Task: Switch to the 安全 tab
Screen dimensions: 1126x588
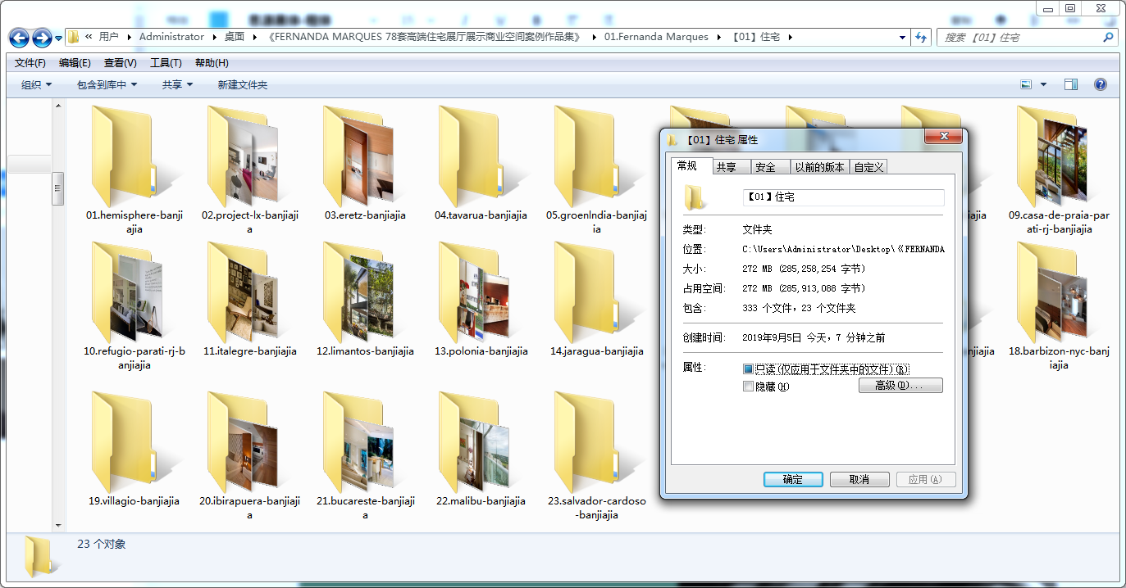Action: [765, 167]
